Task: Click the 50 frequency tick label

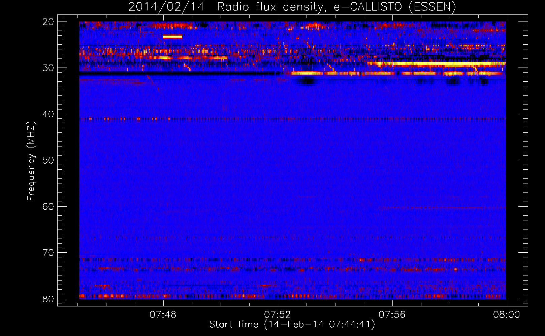Action: [48, 160]
